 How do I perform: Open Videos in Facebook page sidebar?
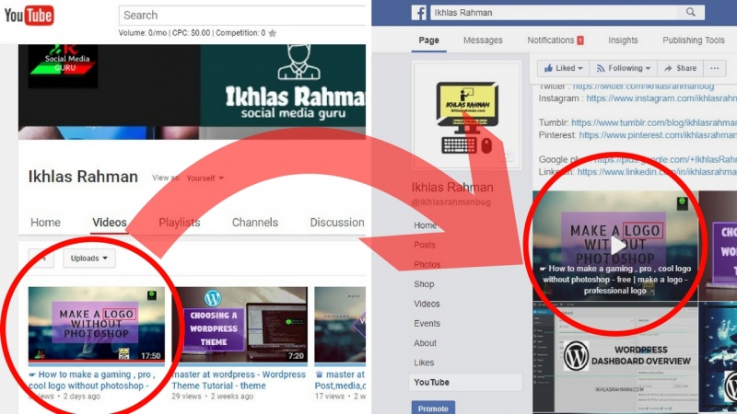click(x=427, y=304)
